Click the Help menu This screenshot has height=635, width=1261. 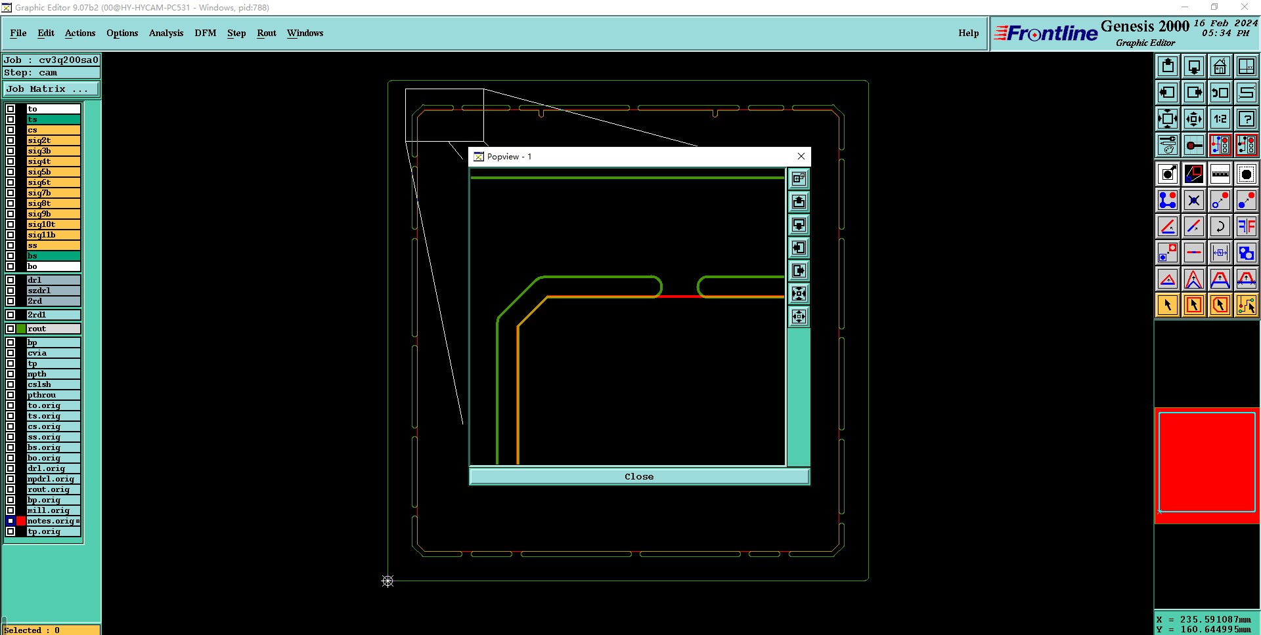(968, 33)
